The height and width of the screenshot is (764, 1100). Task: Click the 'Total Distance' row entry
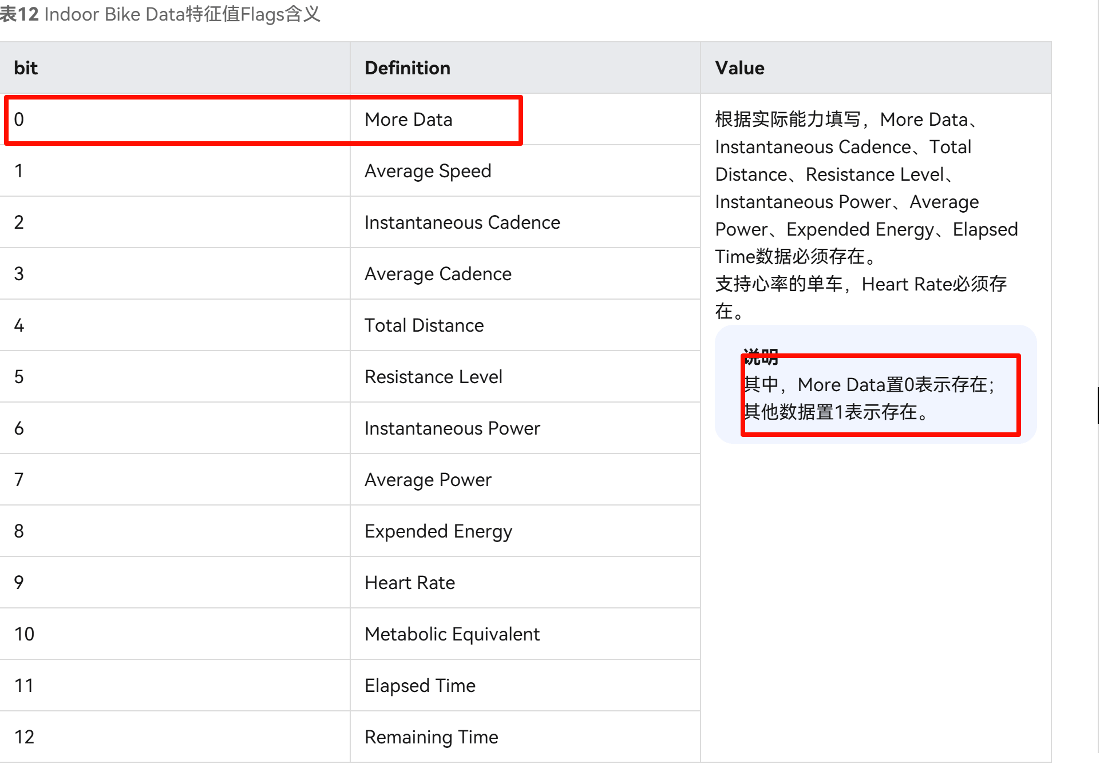coord(424,325)
